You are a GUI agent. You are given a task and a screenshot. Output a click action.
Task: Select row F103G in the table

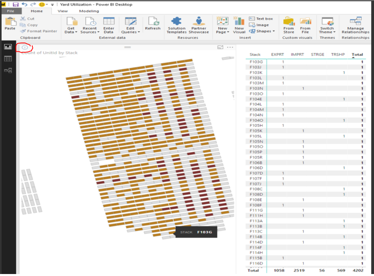[x=306, y=62]
